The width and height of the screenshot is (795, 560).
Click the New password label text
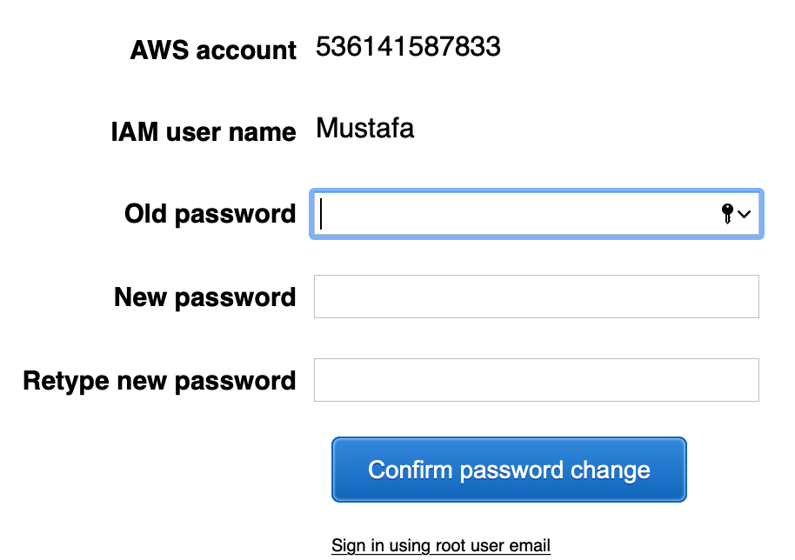(204, 297)
